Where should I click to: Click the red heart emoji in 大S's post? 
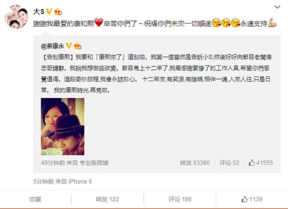[98, 23]
